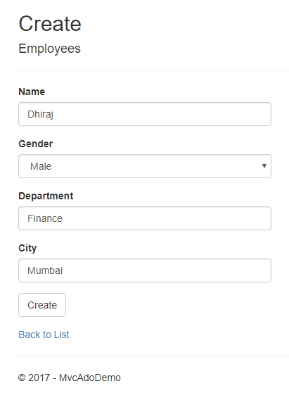Click the divider line above footer
Viewport: 289px width, 393px height.
point(153,356)
